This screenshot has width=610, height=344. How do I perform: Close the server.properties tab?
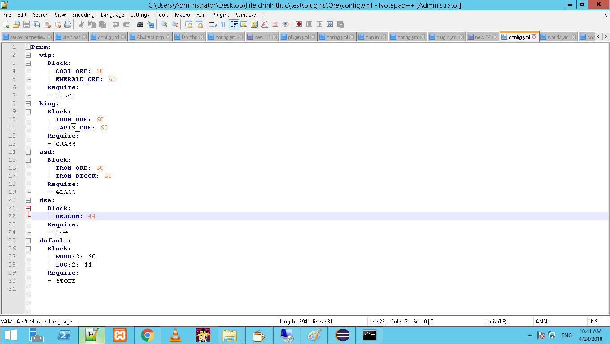49,37
